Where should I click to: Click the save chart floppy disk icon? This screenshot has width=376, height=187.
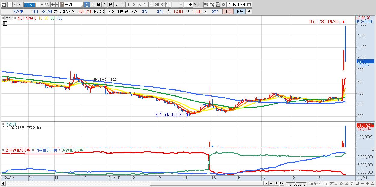tap(218, 5)
